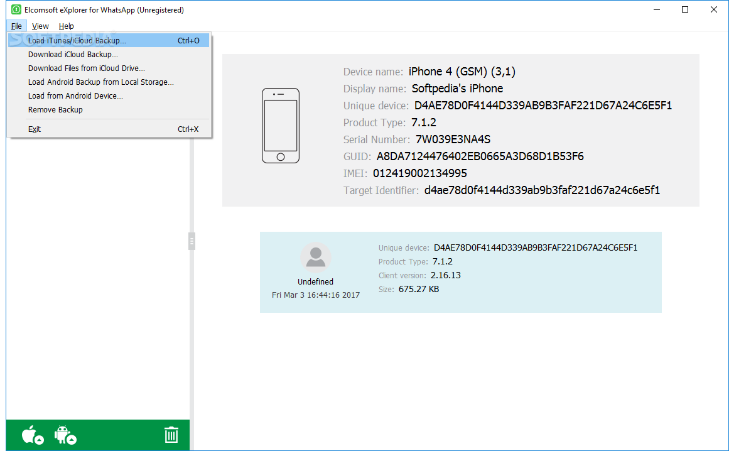This screenshot has height=451, width=729.
Task: Close the Elcomsoft window
Action: [x=714, y=10]
